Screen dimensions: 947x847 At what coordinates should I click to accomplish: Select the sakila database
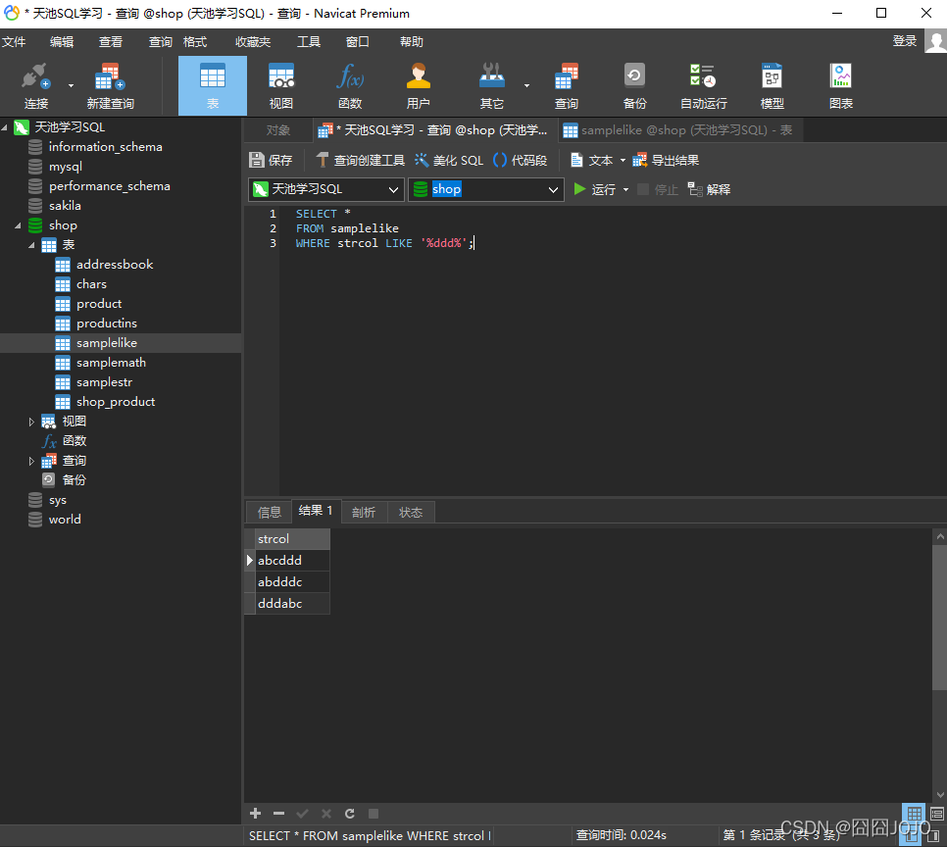(x=65, y=206)
